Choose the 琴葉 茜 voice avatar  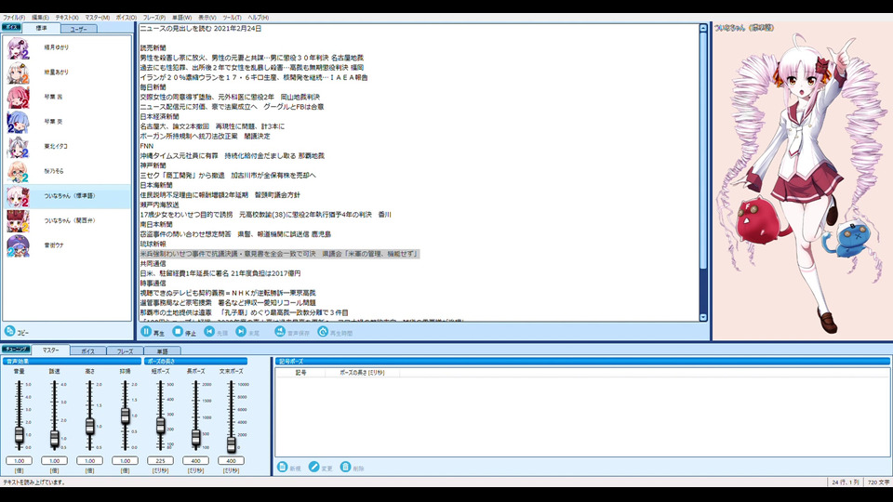click(18, 98)
